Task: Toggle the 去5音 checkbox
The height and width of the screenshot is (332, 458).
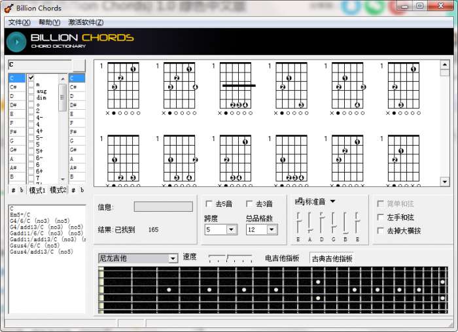Action: pos(209,204)
